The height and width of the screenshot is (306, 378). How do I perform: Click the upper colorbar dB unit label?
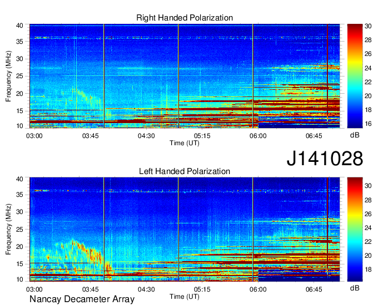click(x=355, y=135)
